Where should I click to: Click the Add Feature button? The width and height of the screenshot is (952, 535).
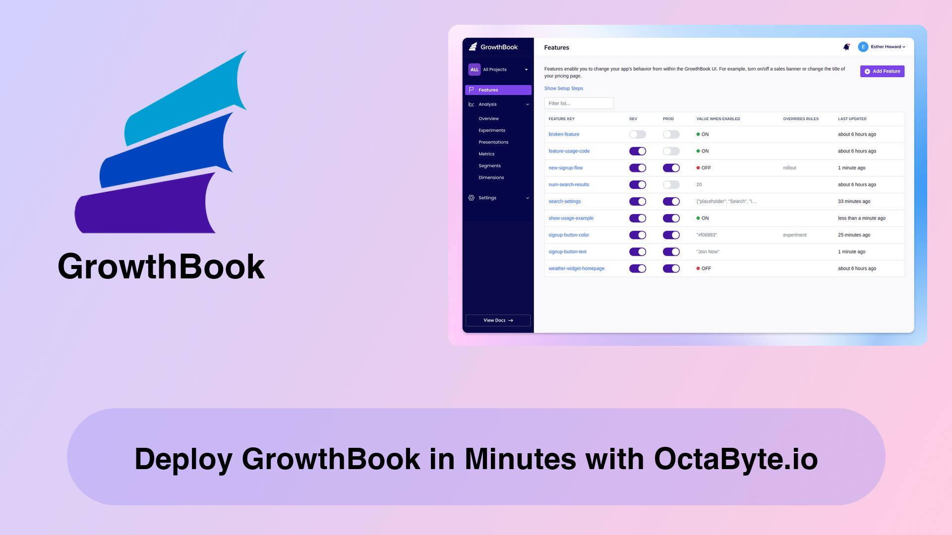tap(882, 71)
